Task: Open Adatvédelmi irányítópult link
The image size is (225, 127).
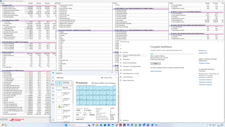Action: pyautogui.click(x=206, y=82)
